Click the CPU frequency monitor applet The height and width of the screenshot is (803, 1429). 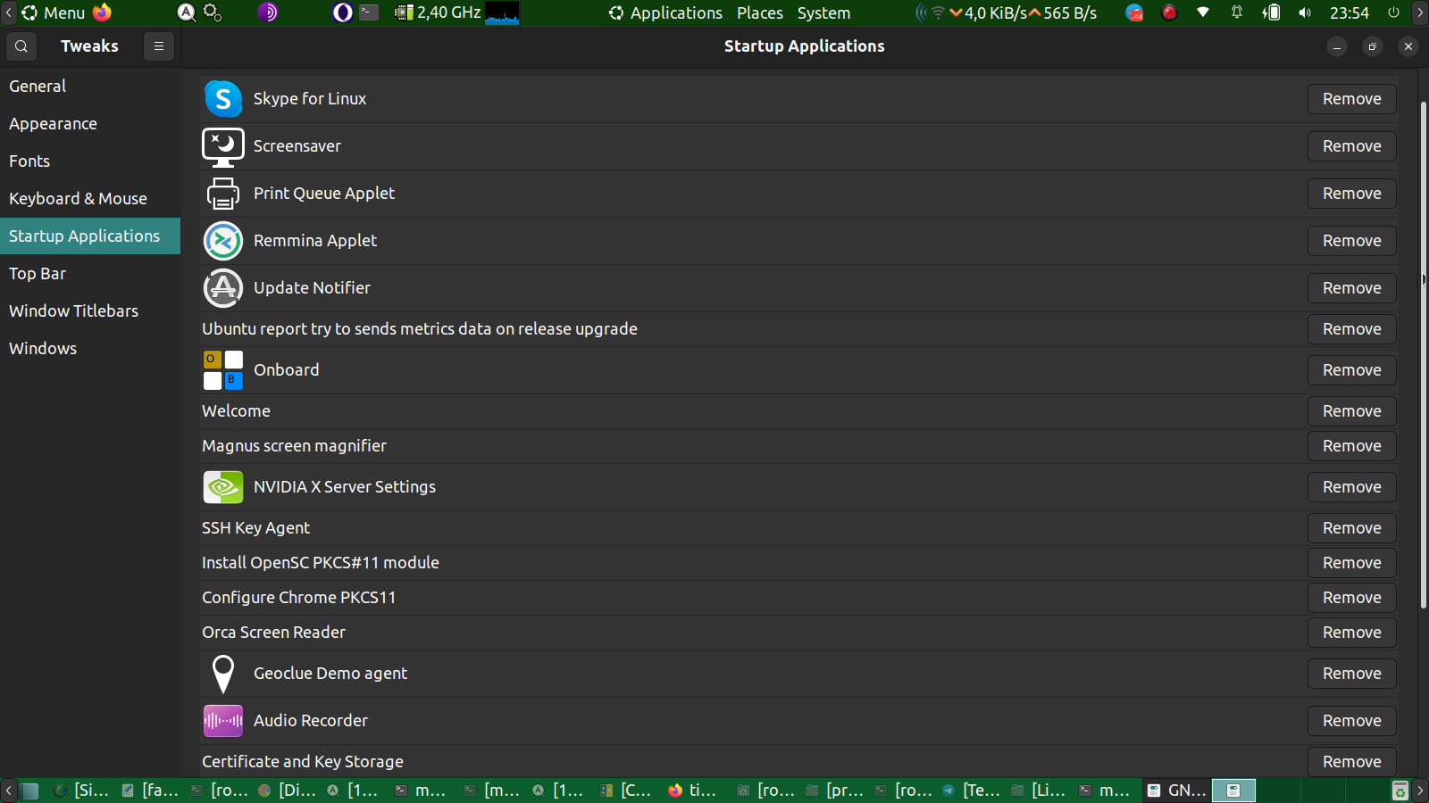click(438, 12)
